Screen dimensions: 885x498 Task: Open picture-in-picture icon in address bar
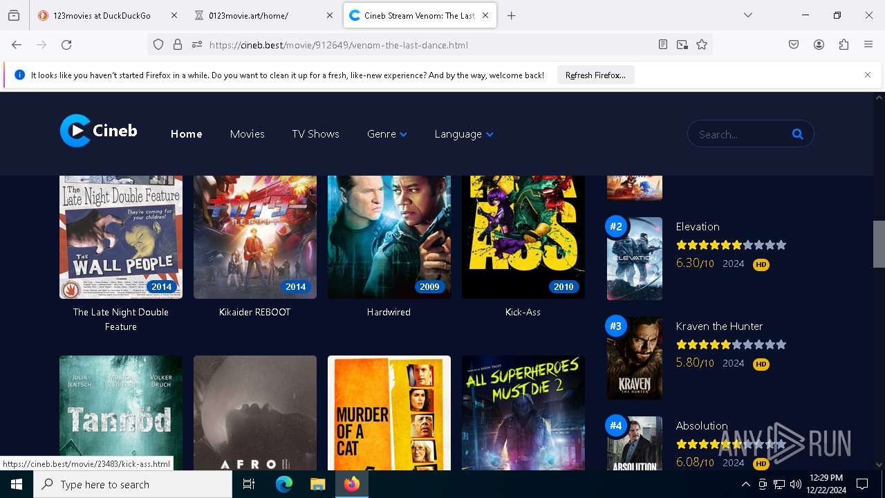point(682,44)
